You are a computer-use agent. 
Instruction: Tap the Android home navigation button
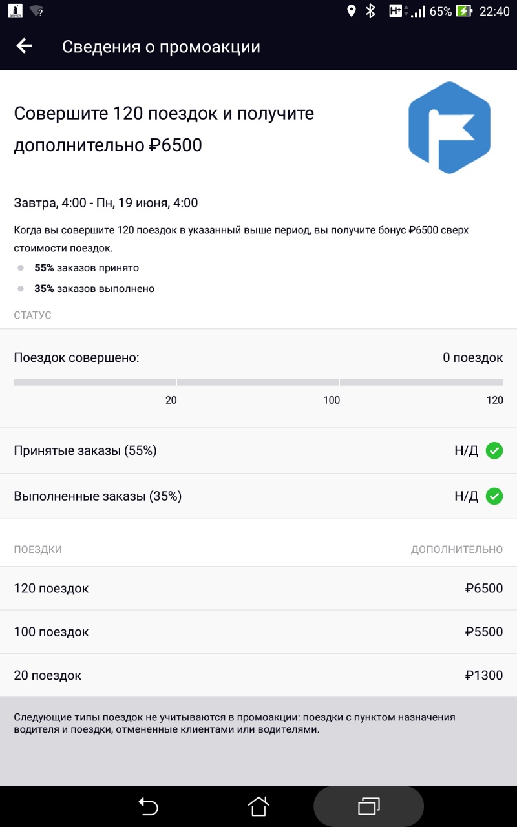coord(258,806)
